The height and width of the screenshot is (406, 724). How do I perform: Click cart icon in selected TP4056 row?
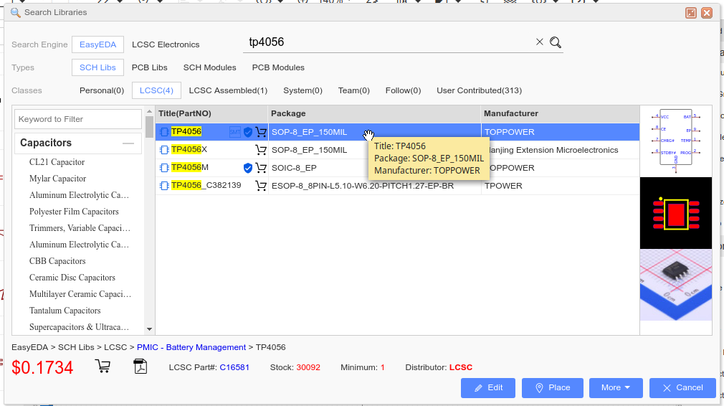pos(261,132)
